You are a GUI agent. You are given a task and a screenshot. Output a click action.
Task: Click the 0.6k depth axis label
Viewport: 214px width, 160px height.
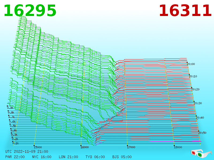(12, 122)
